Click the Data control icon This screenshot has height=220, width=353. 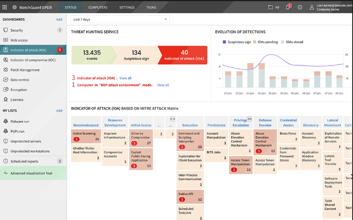click(x=6, y=80)
